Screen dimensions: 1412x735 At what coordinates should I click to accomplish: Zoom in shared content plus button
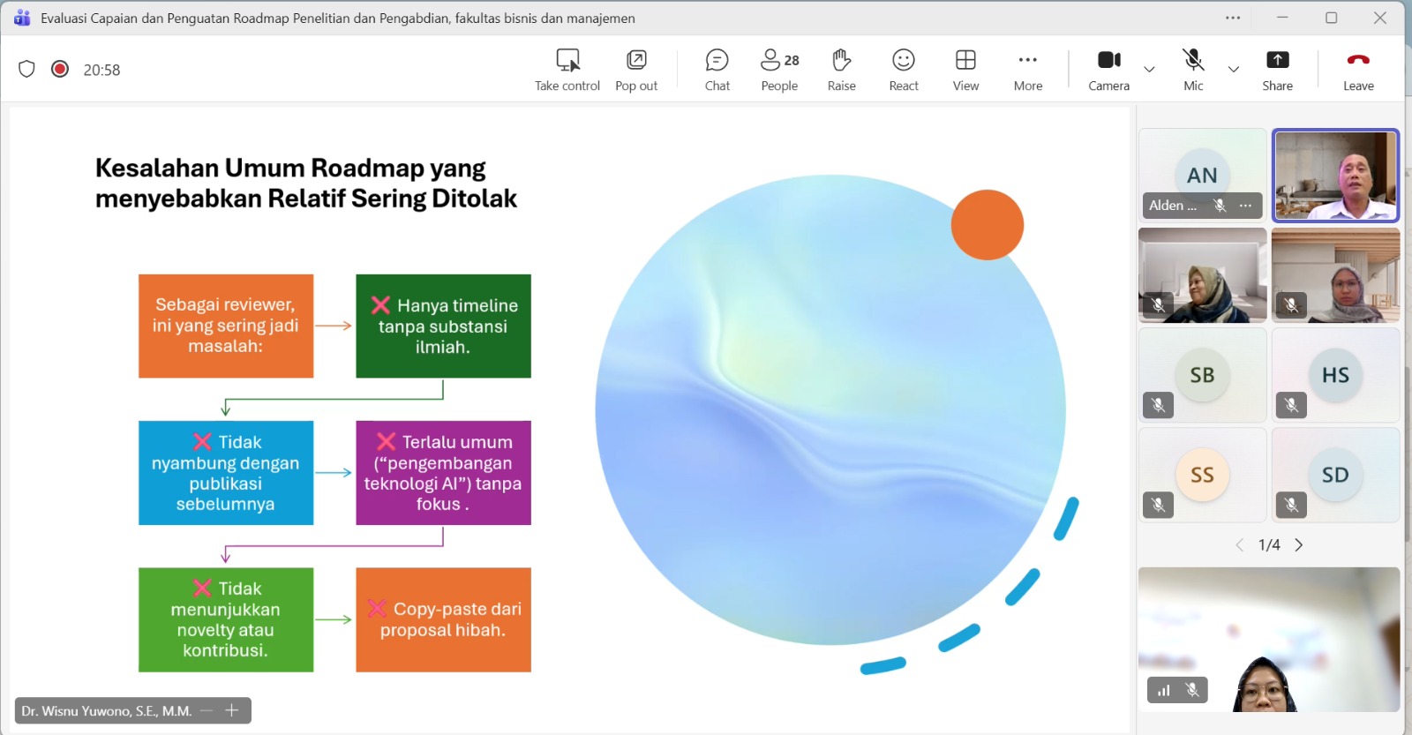point(232,710)
